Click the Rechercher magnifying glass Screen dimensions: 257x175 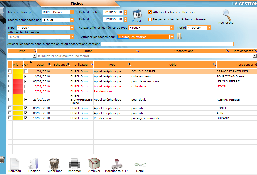(x=227, y=15)
